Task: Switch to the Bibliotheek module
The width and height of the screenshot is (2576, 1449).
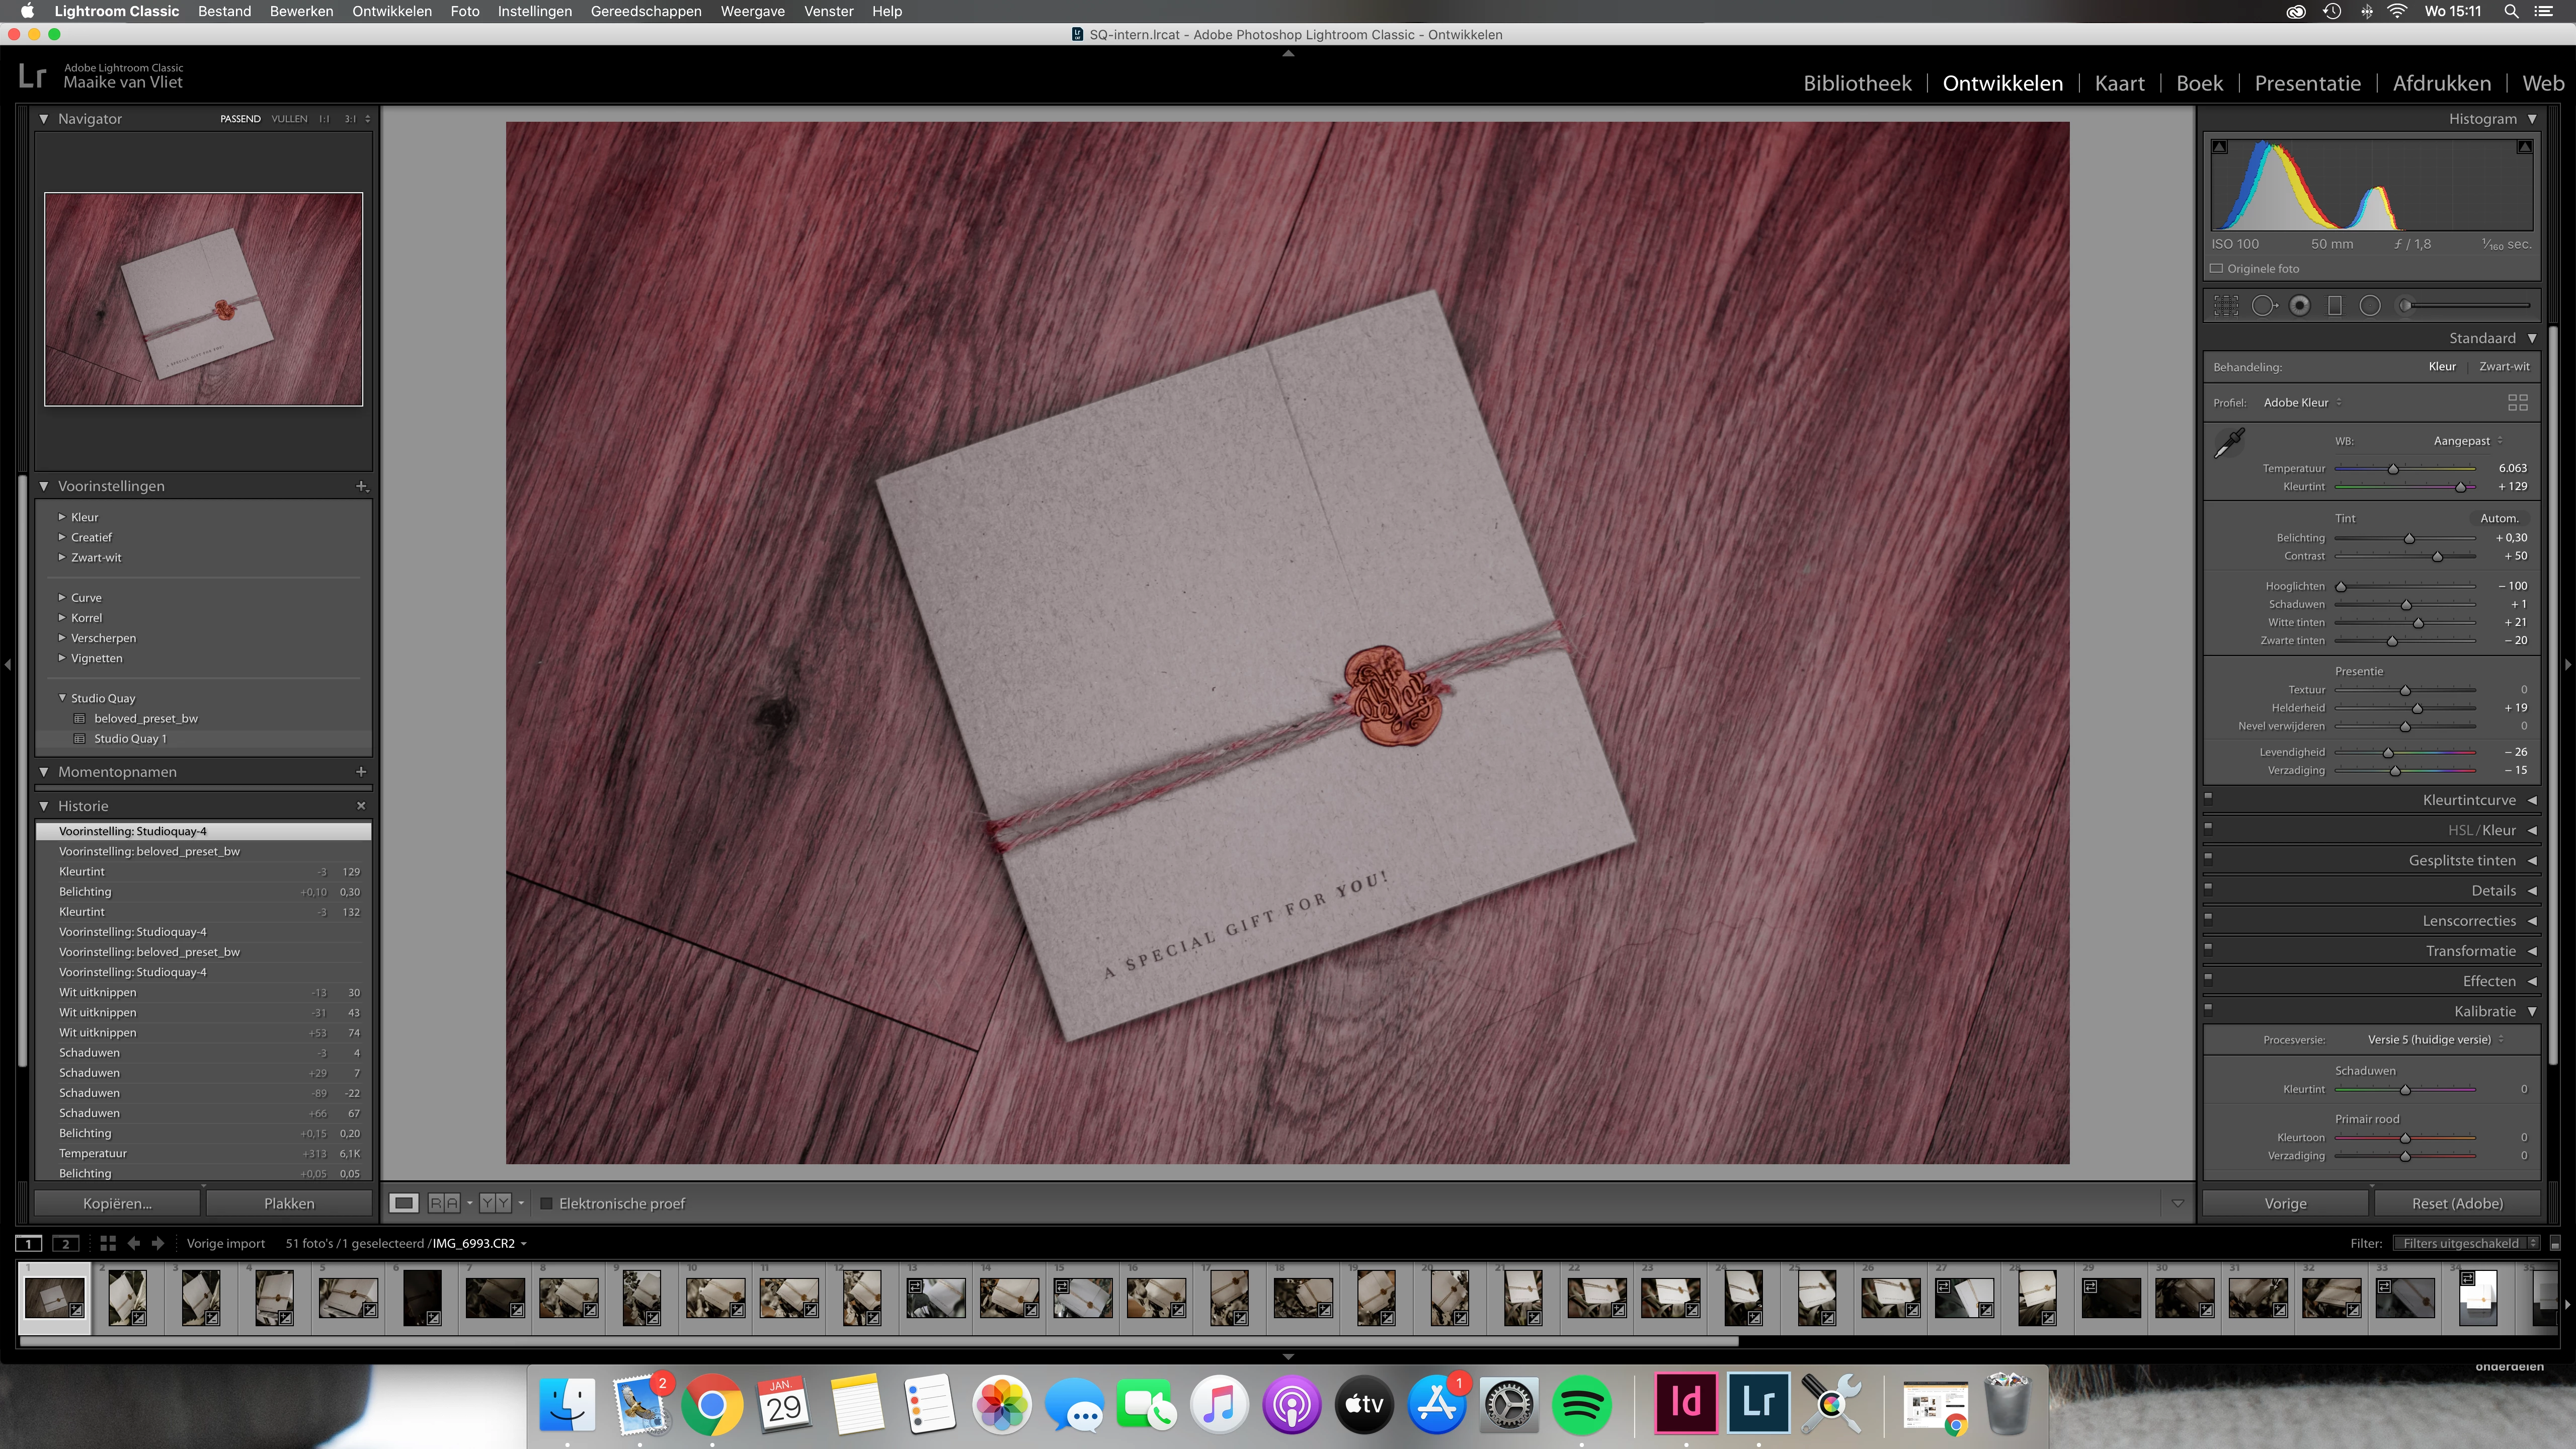Action: pyautogui.click(x=1857, y=83)
